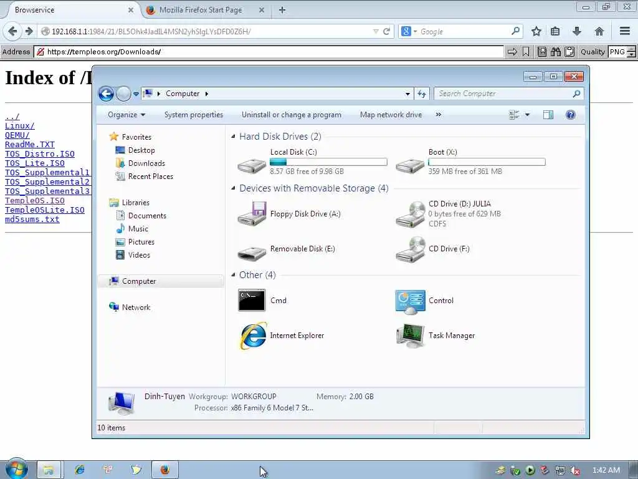Open the view options dropdown arrow
The width and height of the screenshot is (638, 479).
pos(527,115)
